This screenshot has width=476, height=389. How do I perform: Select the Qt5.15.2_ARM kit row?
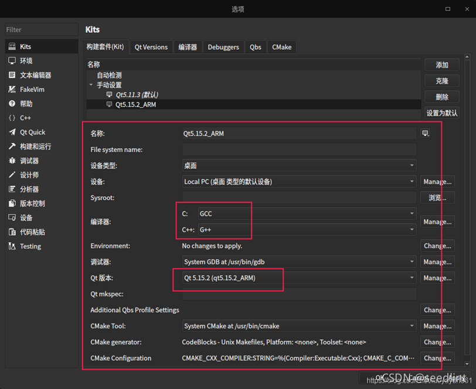point(254,104)
